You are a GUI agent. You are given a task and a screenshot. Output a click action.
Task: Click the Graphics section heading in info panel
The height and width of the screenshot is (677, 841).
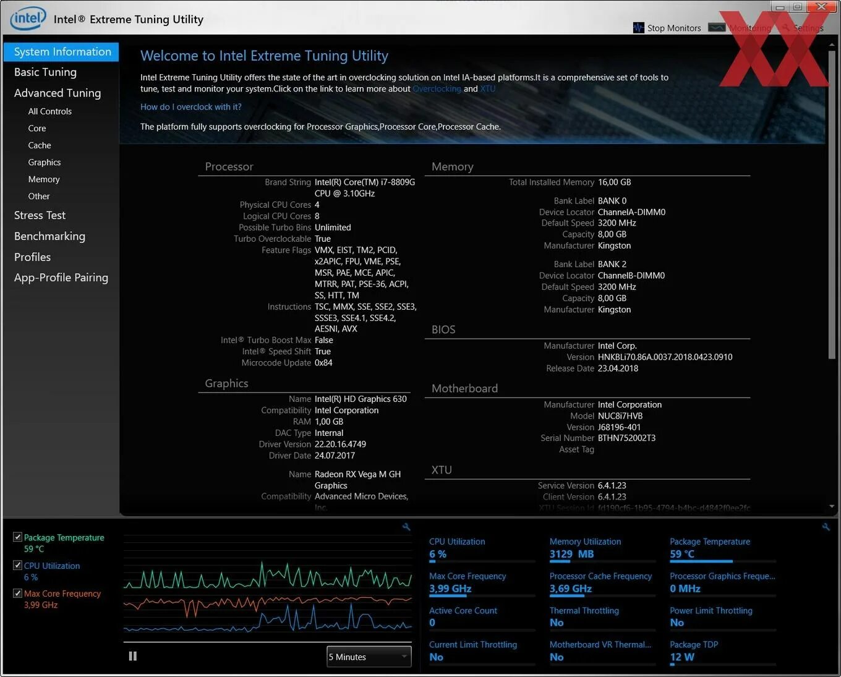pyautogui.click(x=226, y=383)
